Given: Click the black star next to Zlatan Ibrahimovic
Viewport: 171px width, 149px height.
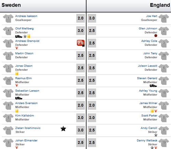Looking at the screenshot, I should (x=63, y=129).
